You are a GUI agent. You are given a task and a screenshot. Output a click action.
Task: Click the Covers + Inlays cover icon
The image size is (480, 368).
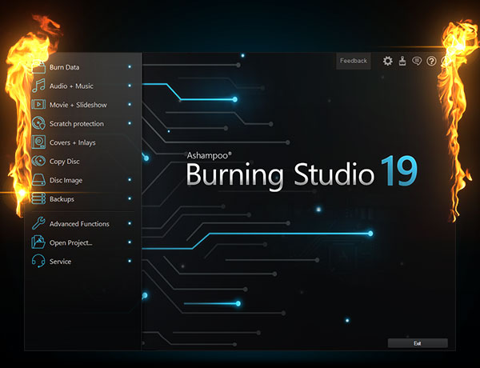[38, 142]
